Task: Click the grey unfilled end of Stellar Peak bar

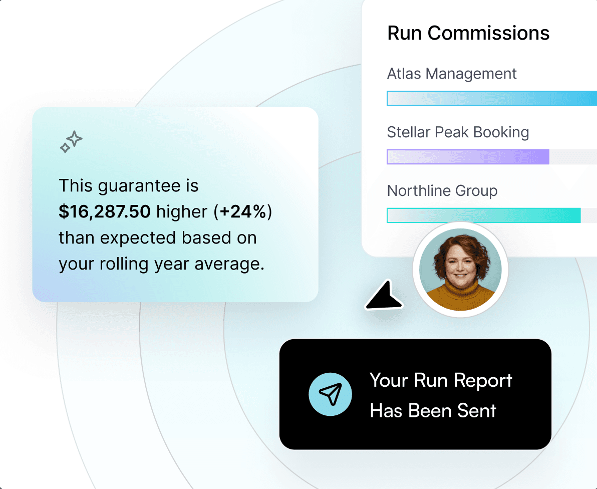Action: [x=573, y=157]
